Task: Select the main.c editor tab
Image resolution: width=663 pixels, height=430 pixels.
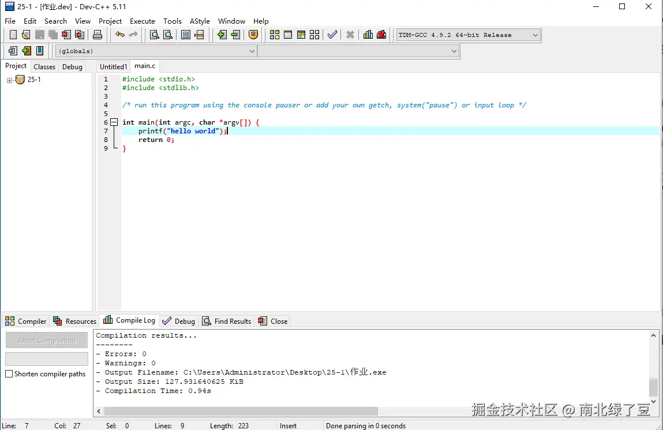Action: coord(145,66)
